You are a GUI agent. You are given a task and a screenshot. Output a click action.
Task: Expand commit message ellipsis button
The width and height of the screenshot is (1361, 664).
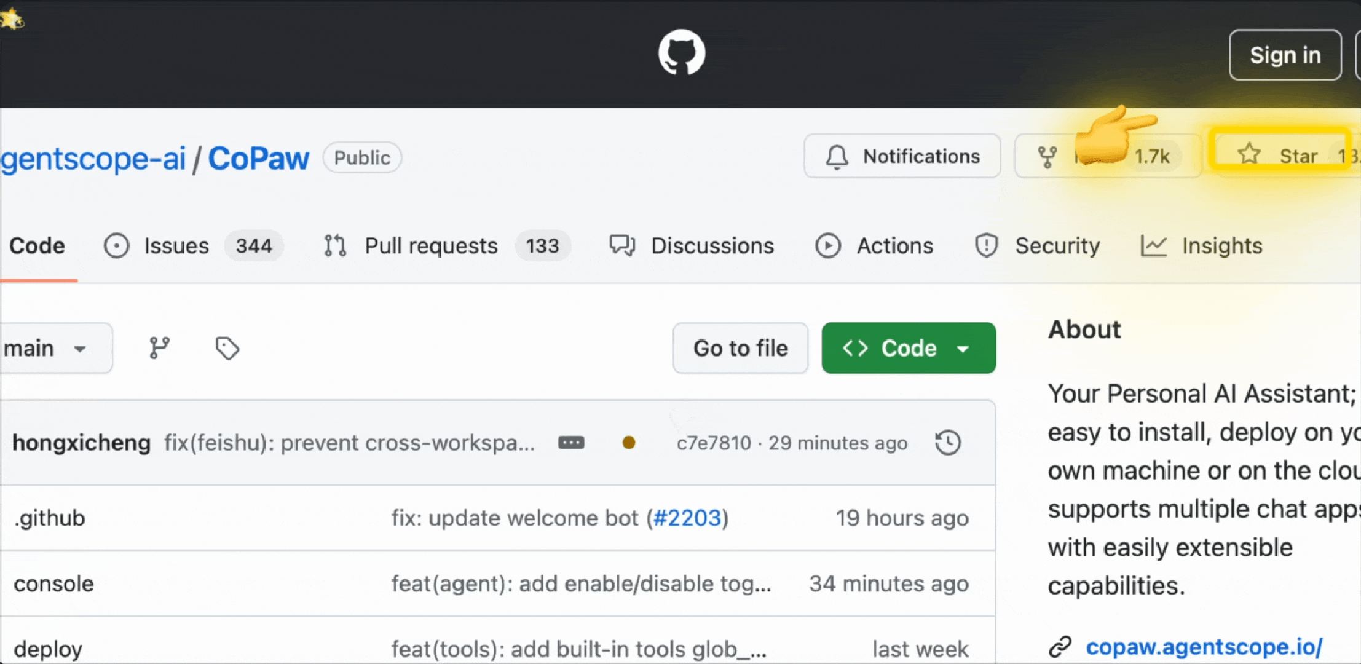coord(570,443)
